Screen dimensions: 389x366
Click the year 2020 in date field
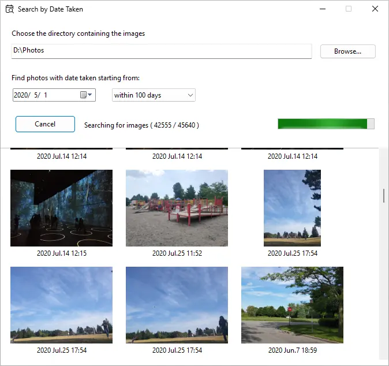pos(21,95)
